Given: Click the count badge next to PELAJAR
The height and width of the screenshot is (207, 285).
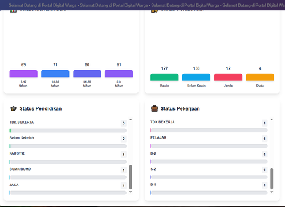Looking at the screenshot, I should click(x=264, y=139).
